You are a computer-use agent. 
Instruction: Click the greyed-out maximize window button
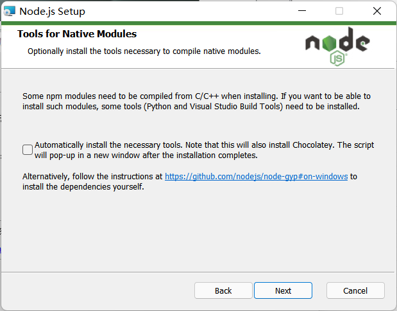pyautogui.click(x=339, y=11)
